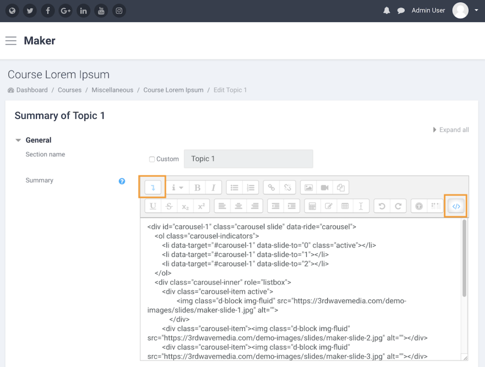Enable the Custom section name checkbox

coord(152,159)
